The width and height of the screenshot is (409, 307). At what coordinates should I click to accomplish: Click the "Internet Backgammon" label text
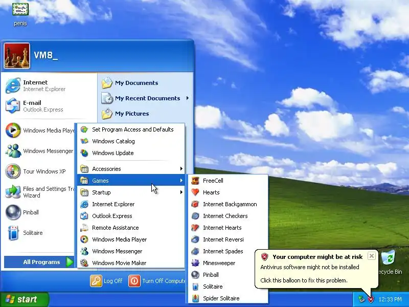(x=230, y=204)
